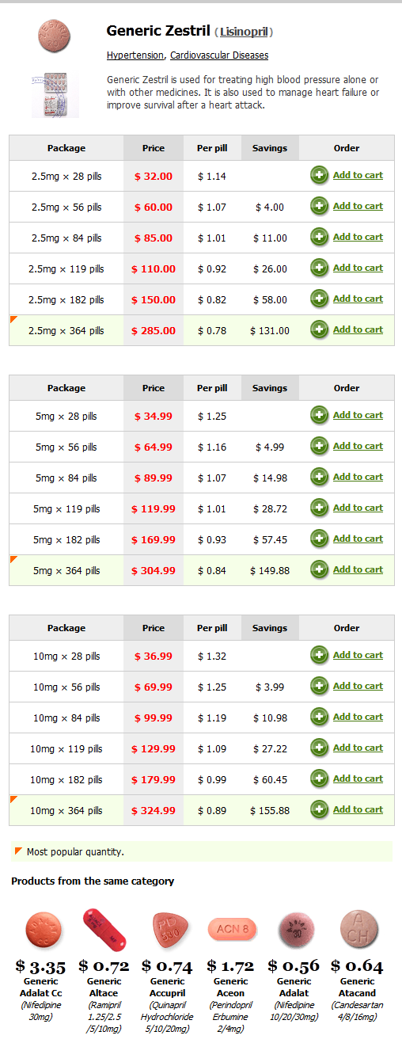Click the Zestril blister pack thumbnail
Viewport: 402px width, 1043px height.
(x=55, y=94)
